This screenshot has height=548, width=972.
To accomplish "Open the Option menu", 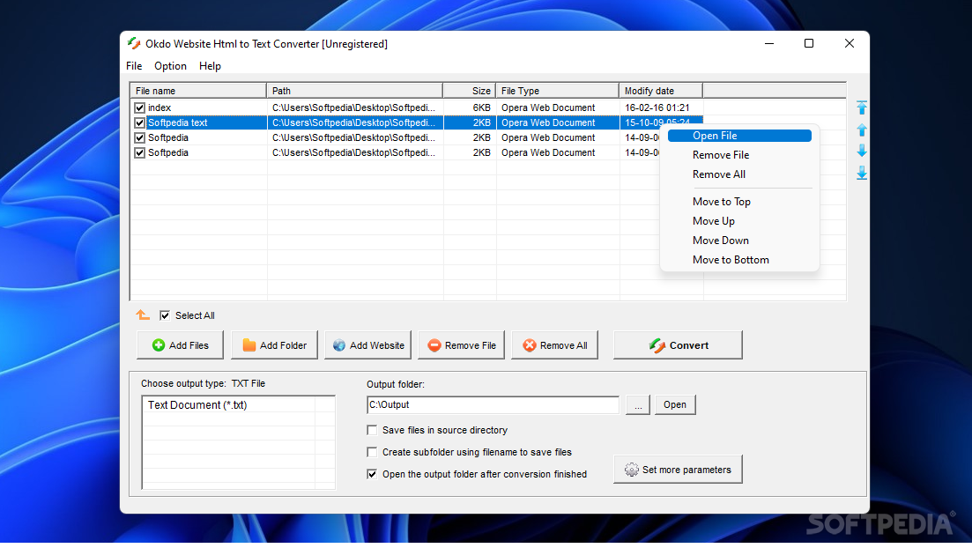I will (170, 66).
